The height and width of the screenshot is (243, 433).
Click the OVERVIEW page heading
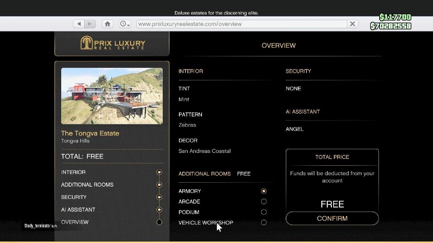pos(279,45)
